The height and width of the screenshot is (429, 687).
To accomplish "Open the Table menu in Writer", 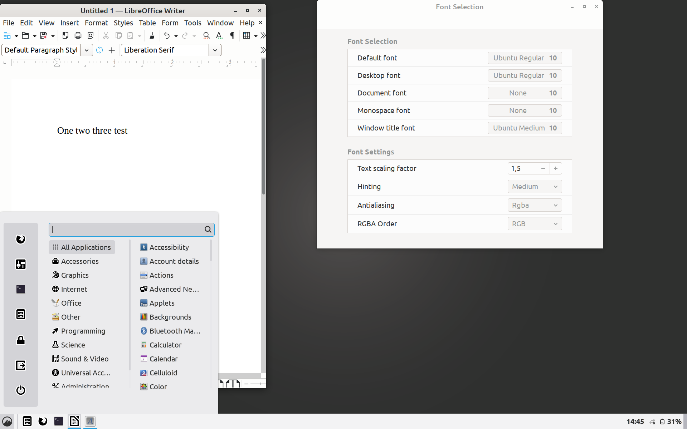I will pyautogui.click(x=147, y=23).
